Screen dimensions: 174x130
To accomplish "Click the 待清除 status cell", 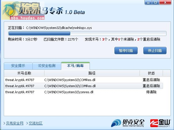I will coord(151,92).
